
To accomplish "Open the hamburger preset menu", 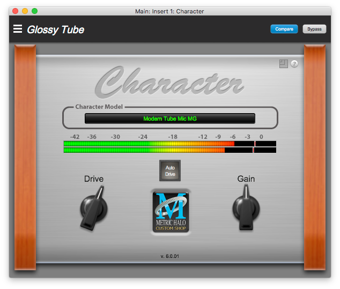I will [18, 29].
